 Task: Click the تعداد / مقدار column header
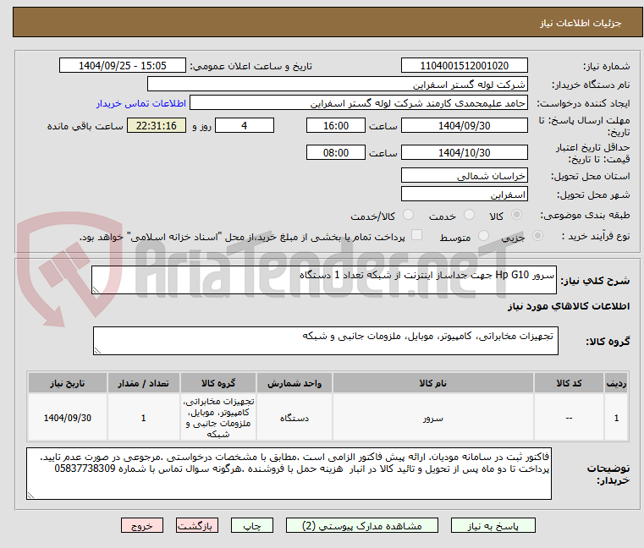143,383
